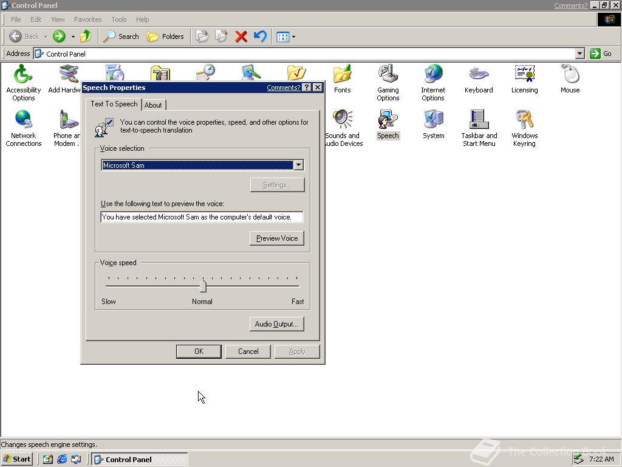The height and width of the screenshot is (467, 622).
Task: Click the blue Undo toolbar icon
Action: point(260,36)
